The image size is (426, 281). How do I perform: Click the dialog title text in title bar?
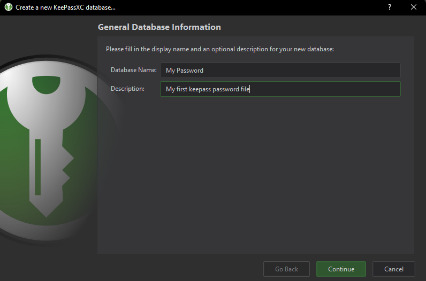pyautogui.click(x=65, y=7)
